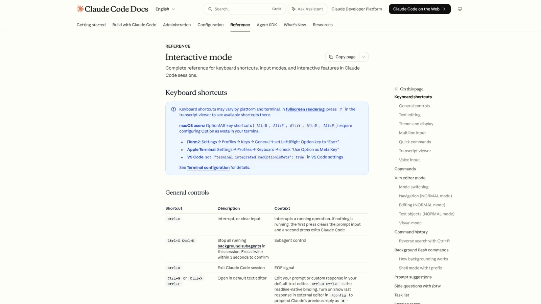Toggle the theme via monitor icon
This screenshot has height=304, width=541.
(x=460, y=9)
